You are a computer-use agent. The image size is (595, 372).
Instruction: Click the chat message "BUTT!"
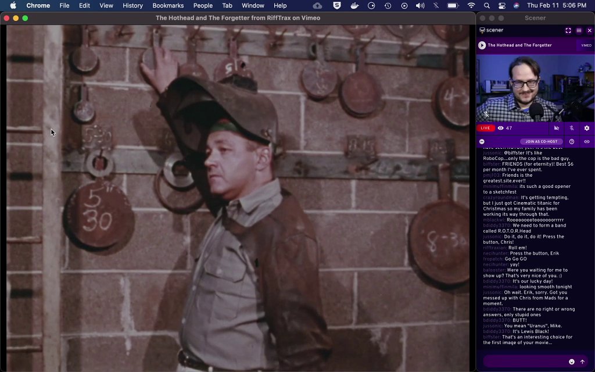(519, 320)
